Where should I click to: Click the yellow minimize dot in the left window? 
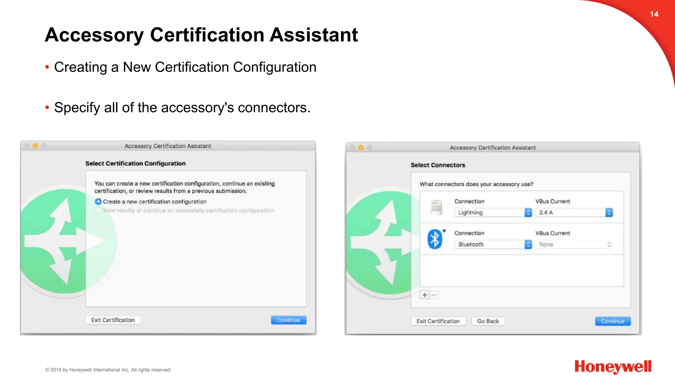point(35,146)
